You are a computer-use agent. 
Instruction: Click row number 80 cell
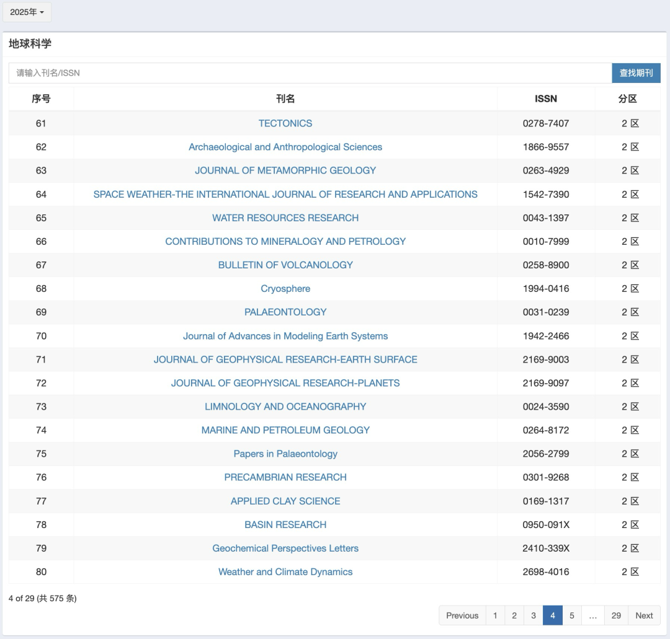pos(41,571)
